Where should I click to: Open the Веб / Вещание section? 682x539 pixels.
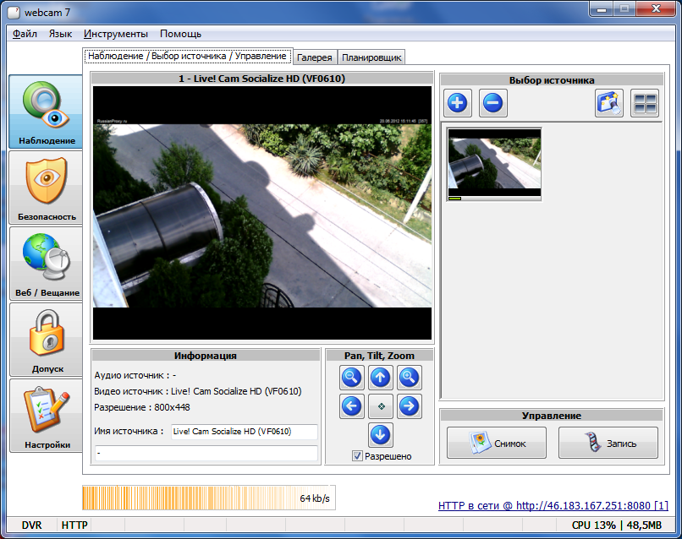point(46,264)
